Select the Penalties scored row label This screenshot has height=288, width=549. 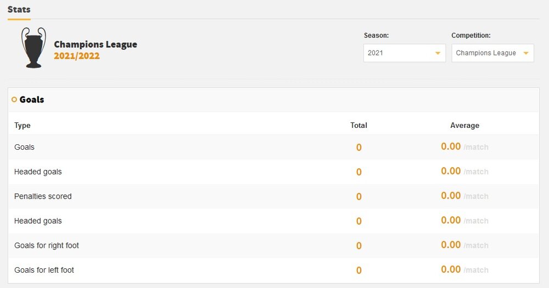(x=43, y=196)
